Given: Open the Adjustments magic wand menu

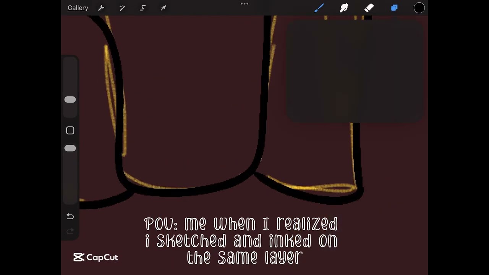Looking at the screenshot, I should tap(122, 8).
